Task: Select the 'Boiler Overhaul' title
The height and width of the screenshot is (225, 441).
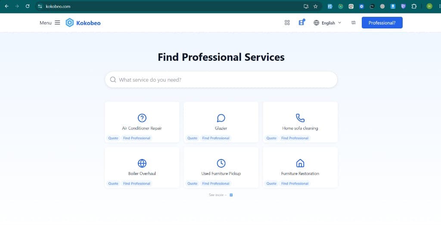Action: click(x=142, y=173)
